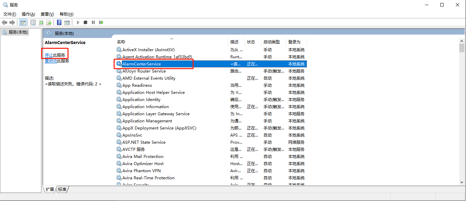Open the Help toolbar icon
This screenshot has height=201, width=466.
59,22
